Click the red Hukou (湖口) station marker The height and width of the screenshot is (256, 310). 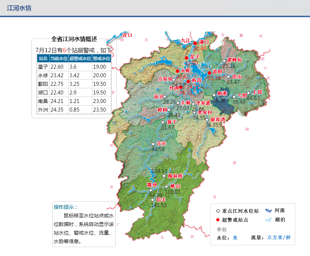point(195,43)
